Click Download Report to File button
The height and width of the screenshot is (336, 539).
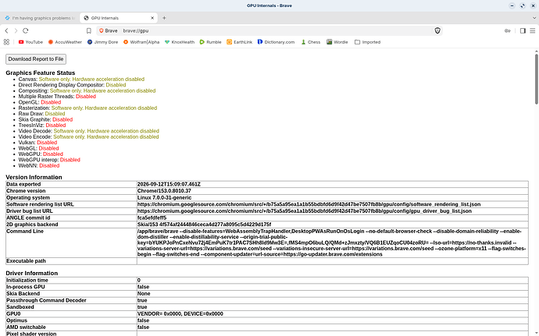tap(36, 59)
